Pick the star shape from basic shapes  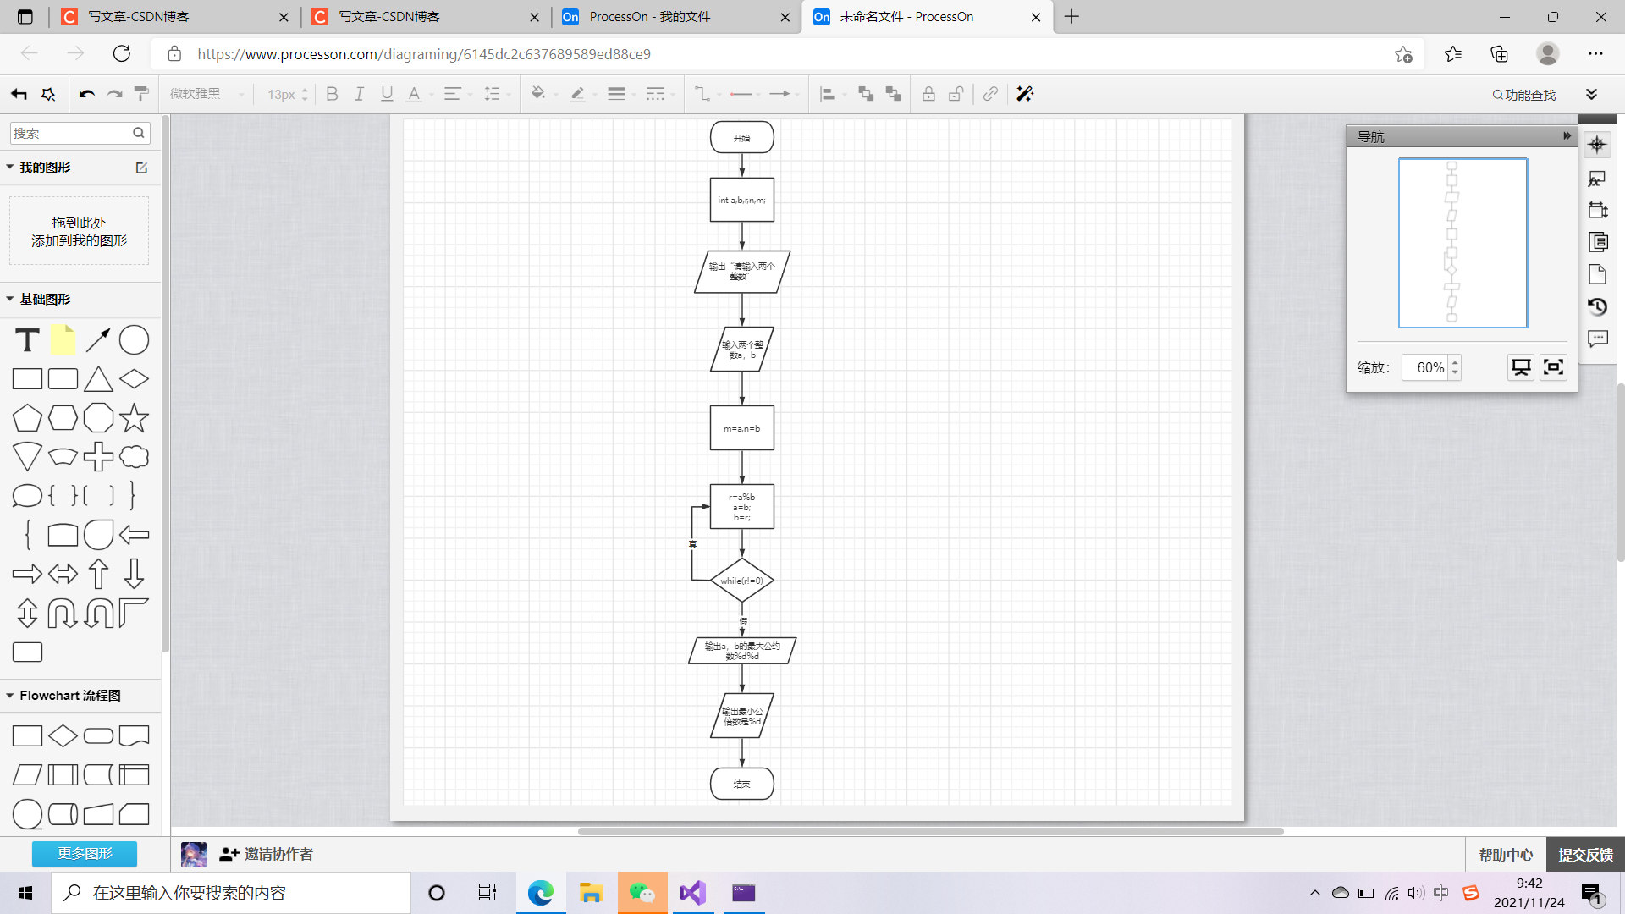click(x=134, y=418)
